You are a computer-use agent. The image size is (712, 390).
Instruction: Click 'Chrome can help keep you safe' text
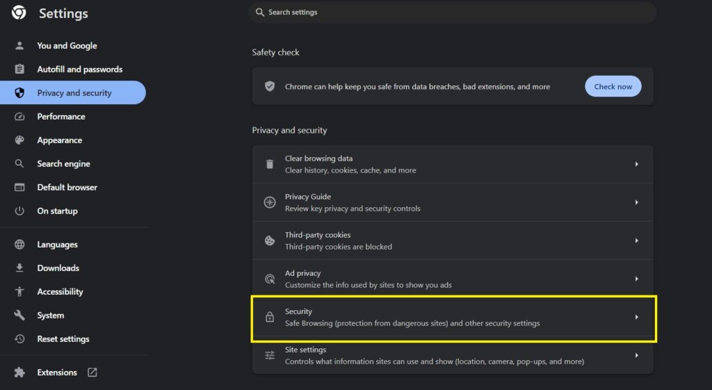pos(417,86)
